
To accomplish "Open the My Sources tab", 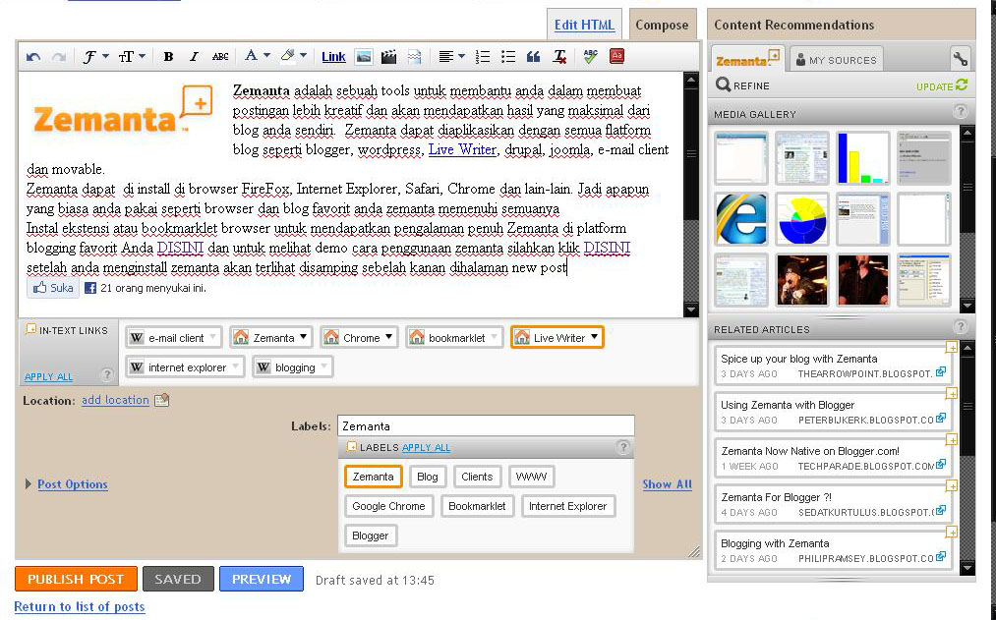I will [836, 60].
